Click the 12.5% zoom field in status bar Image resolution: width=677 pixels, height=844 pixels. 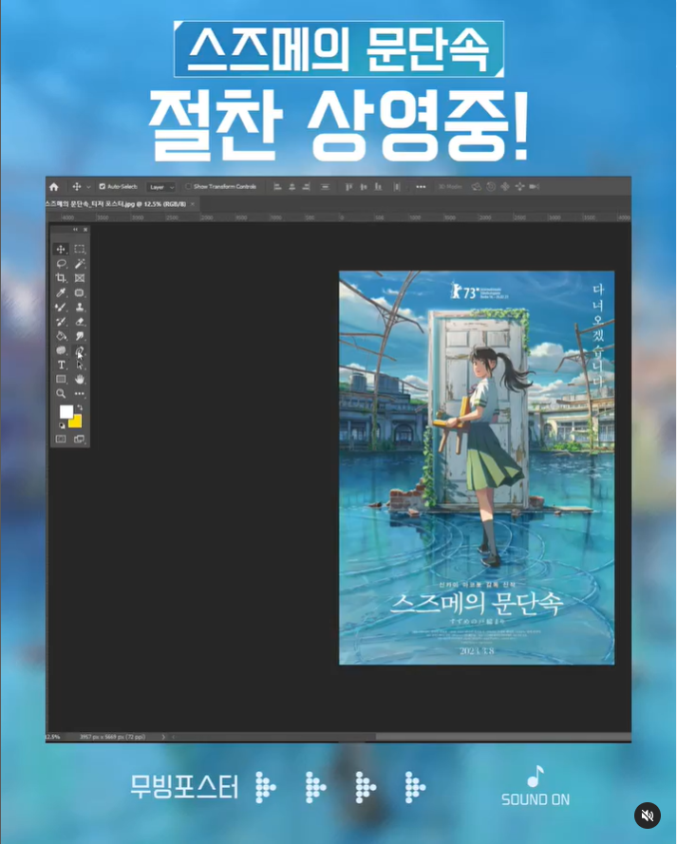[53, 737]
